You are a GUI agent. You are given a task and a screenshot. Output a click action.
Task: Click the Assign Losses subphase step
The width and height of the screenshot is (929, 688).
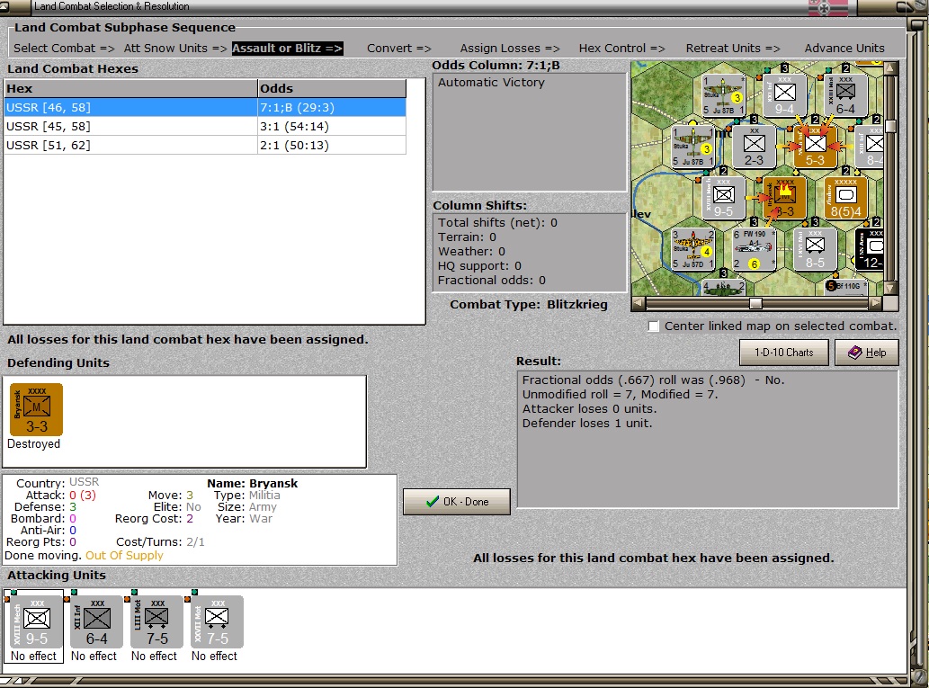tap(510, 48)
